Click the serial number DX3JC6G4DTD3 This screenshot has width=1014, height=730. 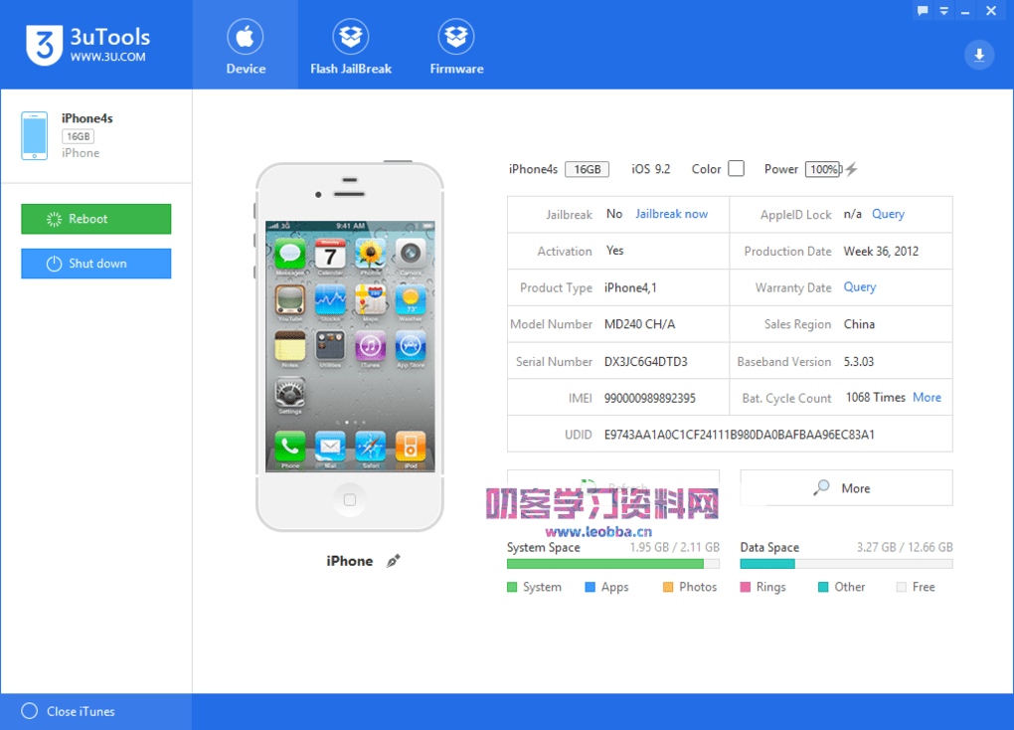(x=645, y=361)
